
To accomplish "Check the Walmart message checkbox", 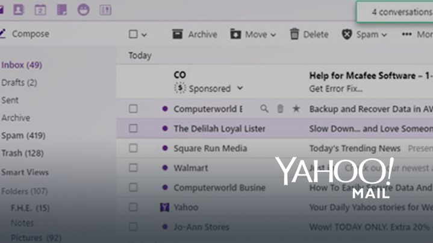I will pos(133,168).
